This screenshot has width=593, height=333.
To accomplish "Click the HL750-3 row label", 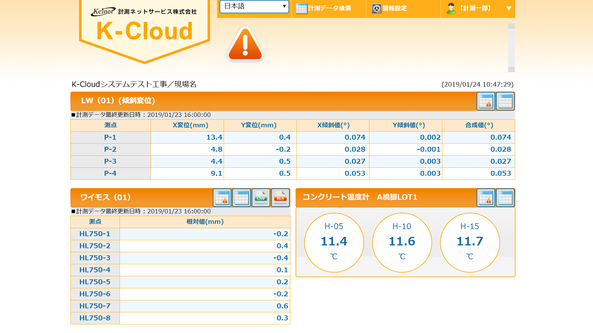I will point(95,258).
